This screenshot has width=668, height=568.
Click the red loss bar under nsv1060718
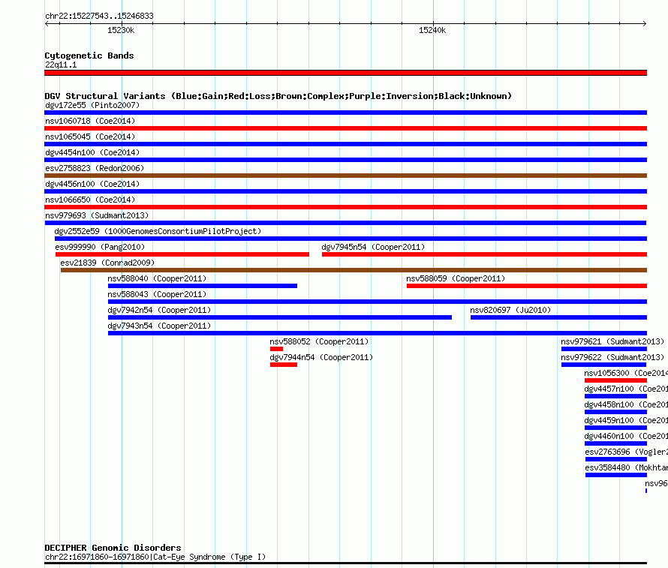pyautogui.click(x=345, y=128)
